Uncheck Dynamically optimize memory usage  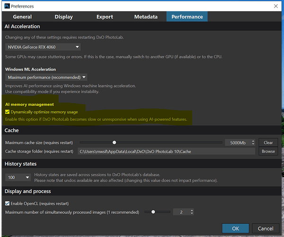7,112
